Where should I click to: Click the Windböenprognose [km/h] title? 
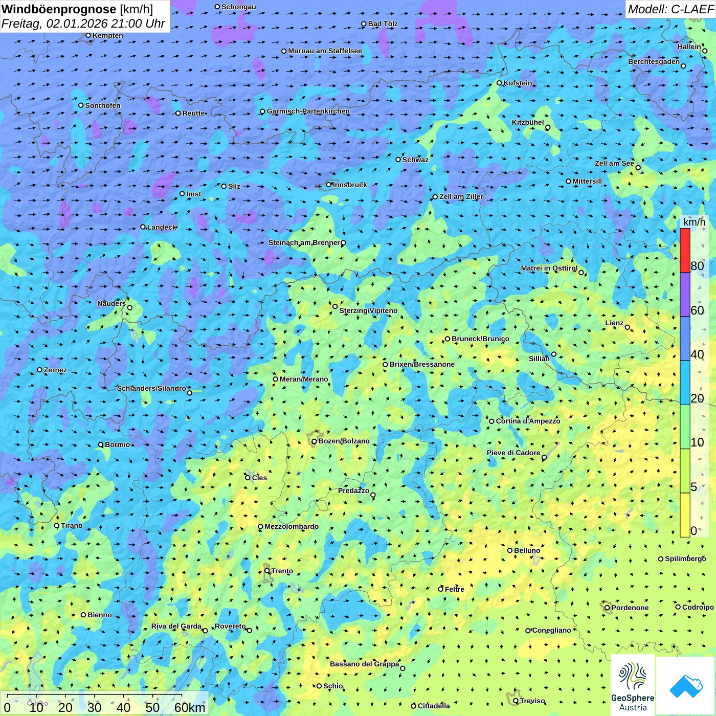(x=77, y=9)
